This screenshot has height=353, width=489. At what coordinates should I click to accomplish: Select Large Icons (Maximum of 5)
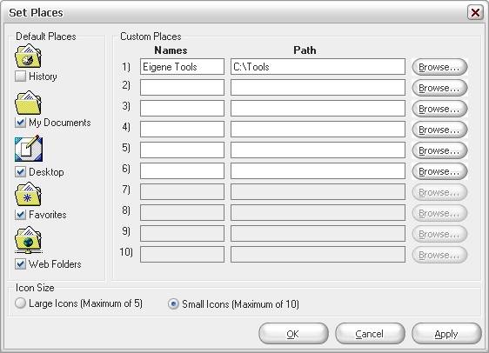coord(20,303)
